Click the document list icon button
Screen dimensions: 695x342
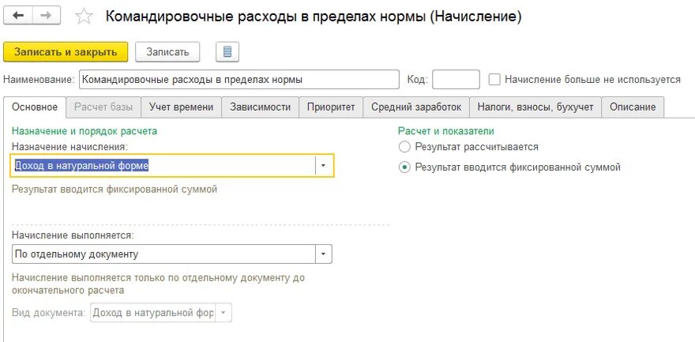pos(227,52)
